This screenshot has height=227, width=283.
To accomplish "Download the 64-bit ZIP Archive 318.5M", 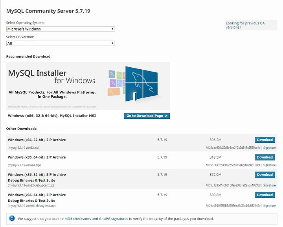I will 265,157.
